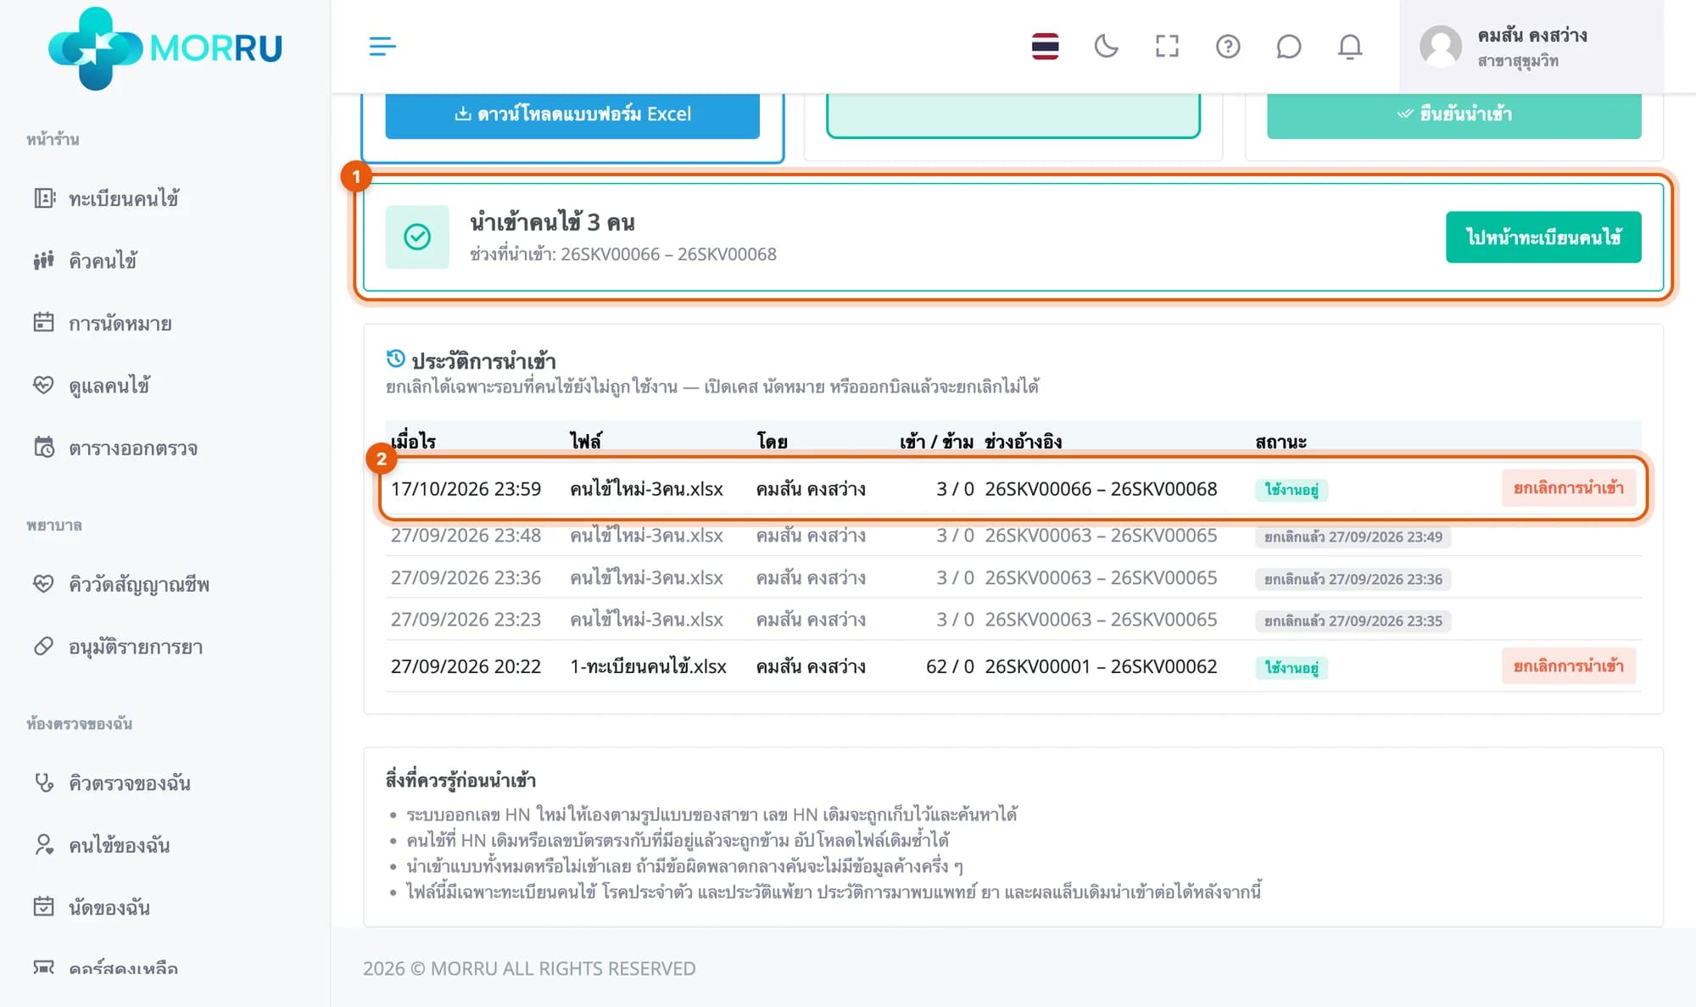This screenshot has height=1007, width=1696.
Task: Click the green success check icon
Action: [417, 237]
